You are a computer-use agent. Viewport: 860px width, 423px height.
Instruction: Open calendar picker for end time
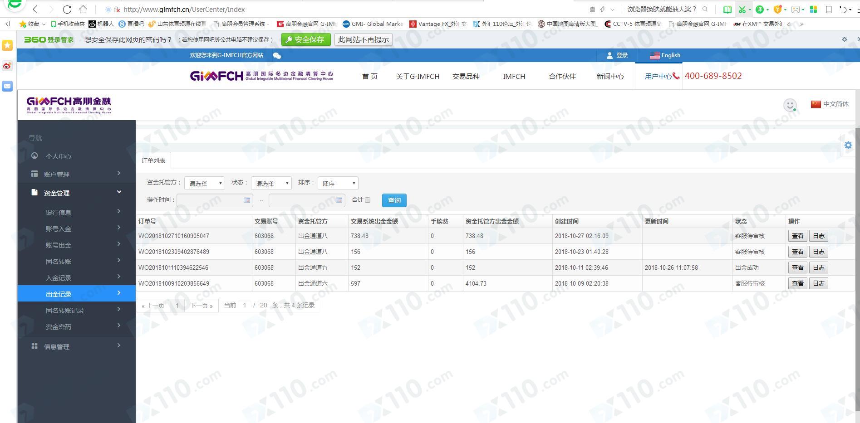coord(339,200)
